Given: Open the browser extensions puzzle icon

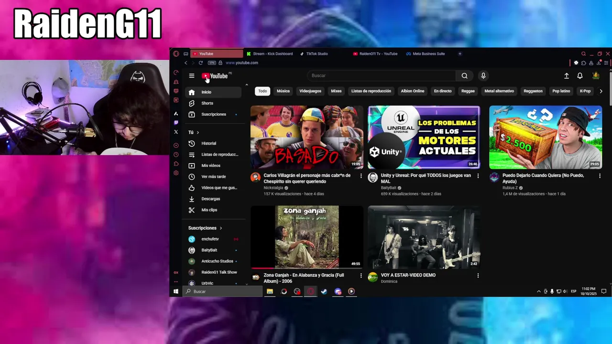Looking at the screenshot, I should click(x=583, y=63).
